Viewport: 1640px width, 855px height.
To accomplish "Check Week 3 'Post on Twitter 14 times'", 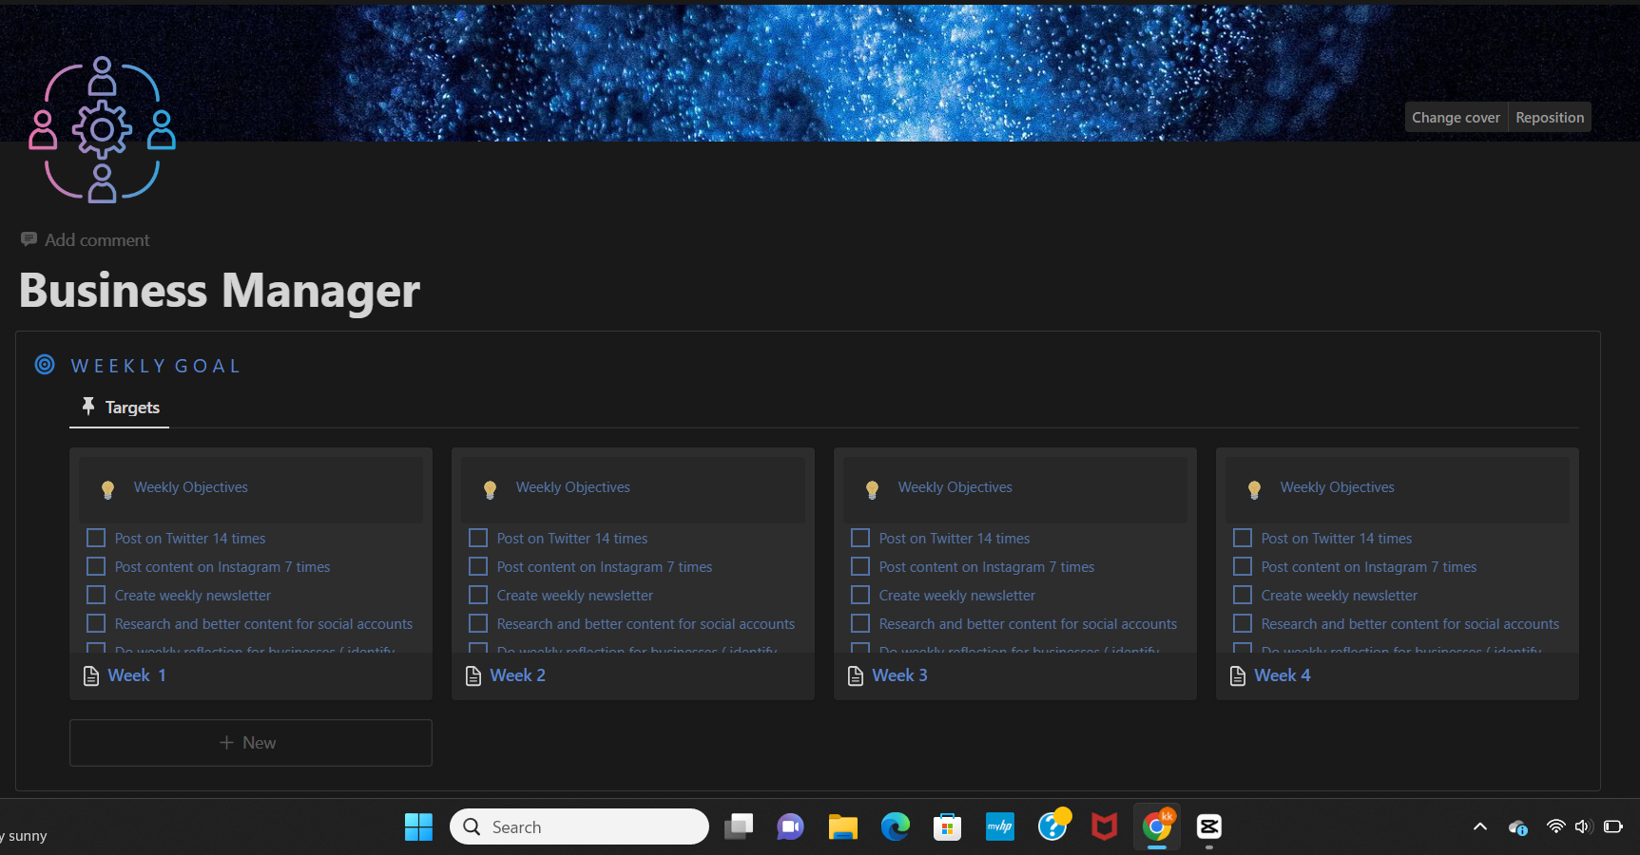I will point(860,539).
